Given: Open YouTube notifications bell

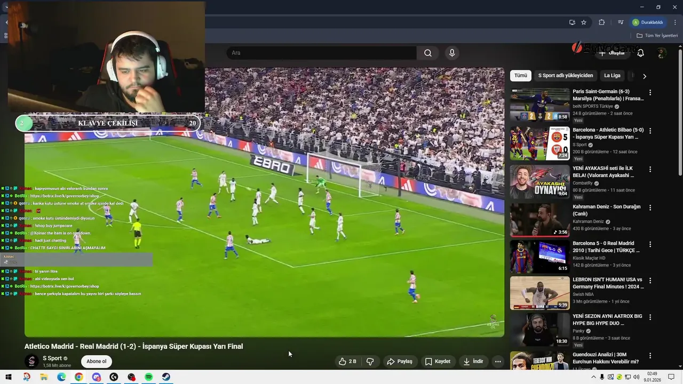Looking at the screenshot, I should pos(640,53).
